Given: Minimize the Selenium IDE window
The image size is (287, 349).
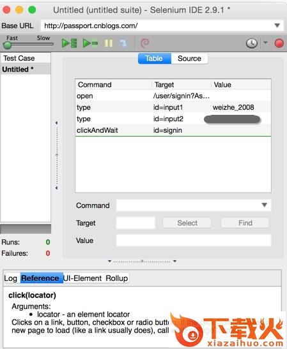Looking at the screenshot, I should pos(19,10).
